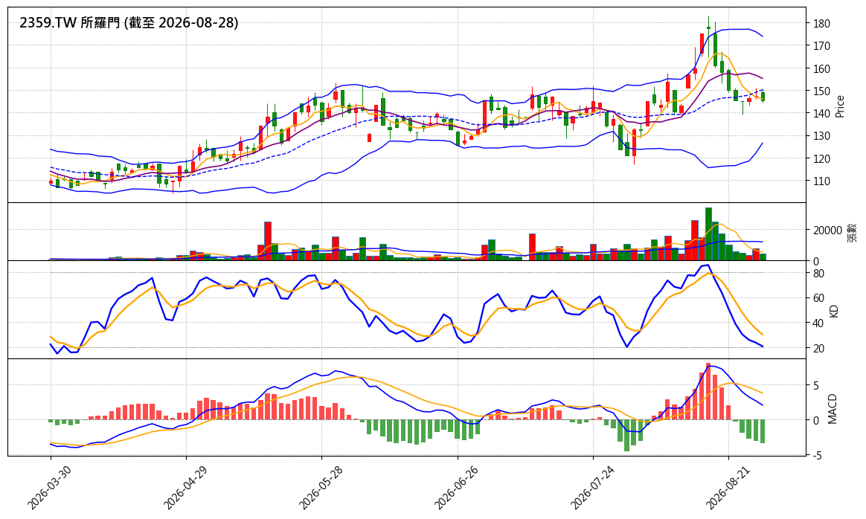866x519 pixels.
Task: Click the 20000 volume tick
Action: coord(827,231)
